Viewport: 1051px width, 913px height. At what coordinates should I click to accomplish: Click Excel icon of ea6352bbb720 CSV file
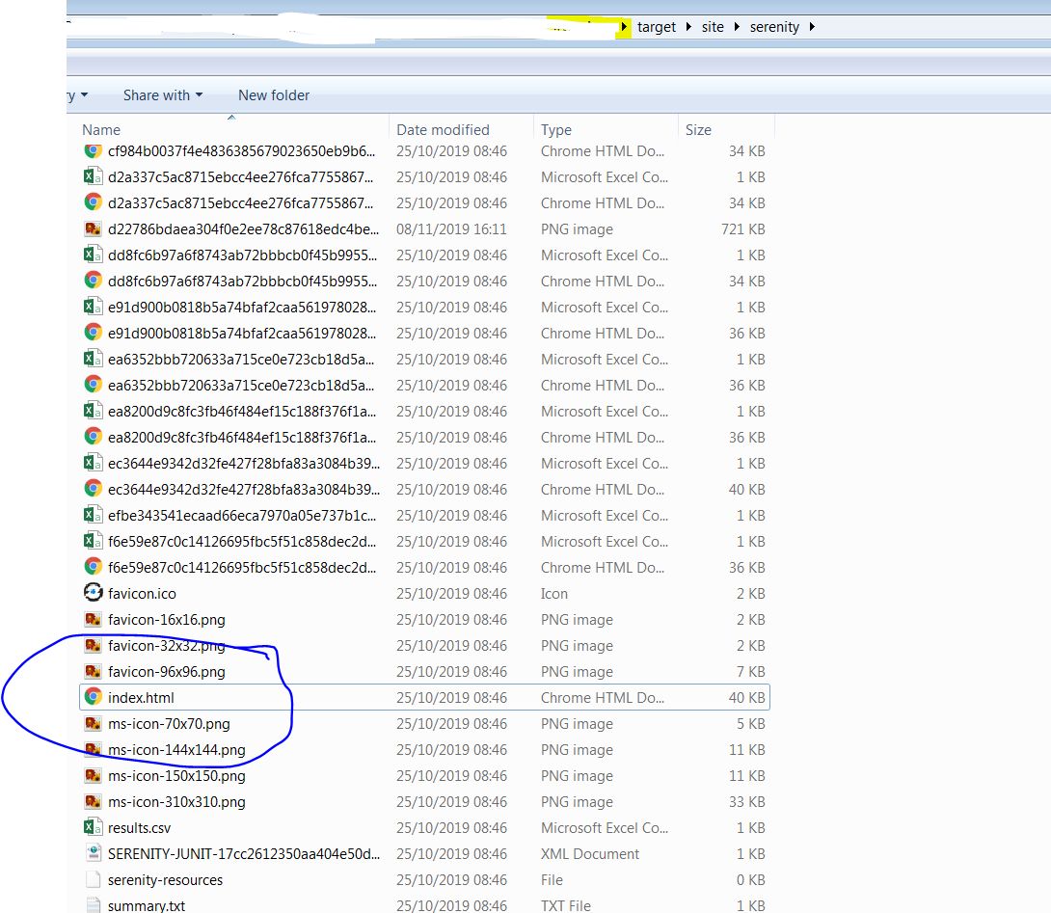point(94,360)
